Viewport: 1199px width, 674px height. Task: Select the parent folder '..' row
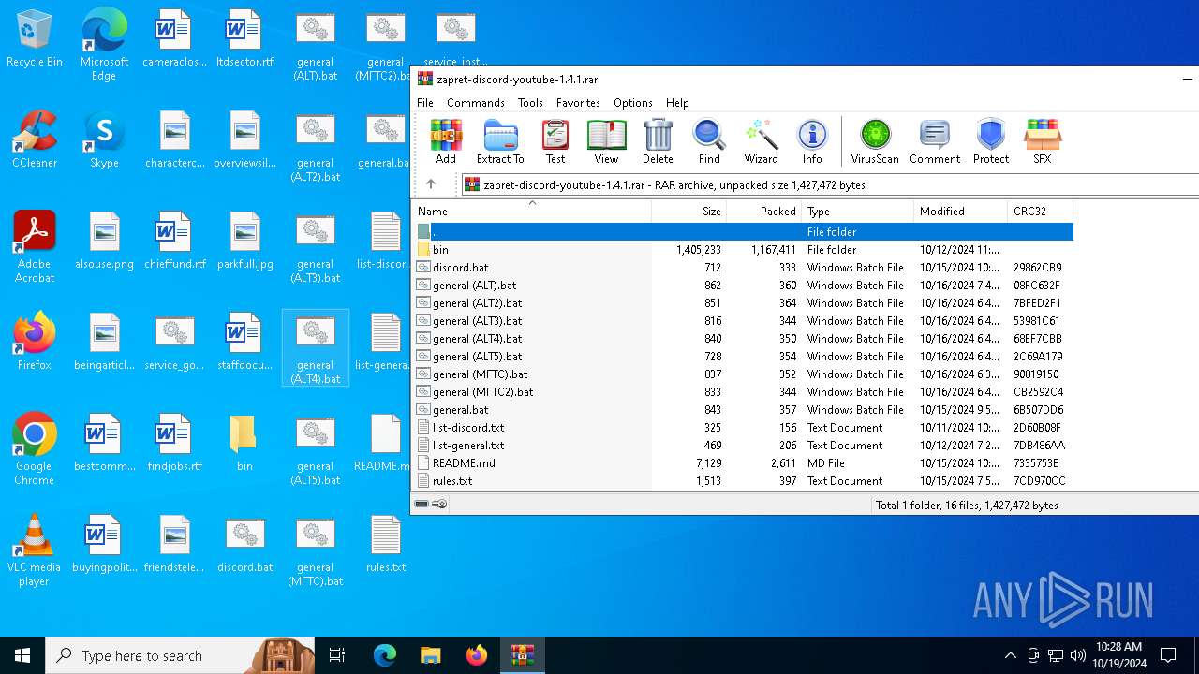point(743,232)
